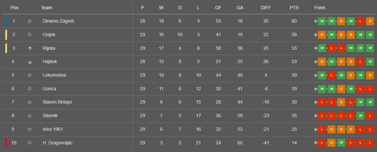Click the DIFF column header
The width and height of the screenshot is (377, 152).
coord(266,8)
